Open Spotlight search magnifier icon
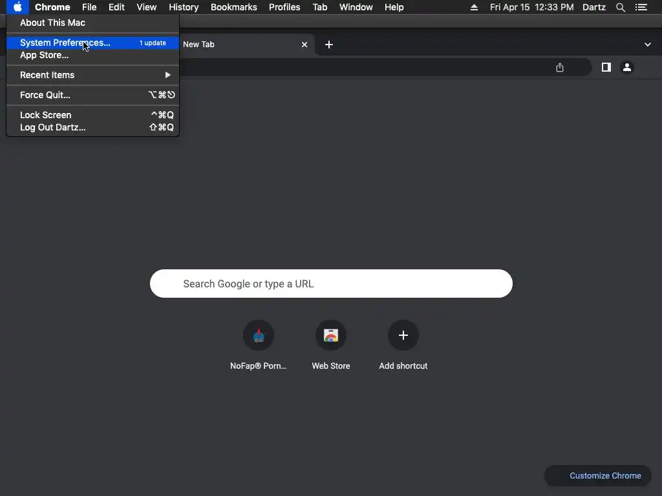662x496 pixels. pos(620,7)
